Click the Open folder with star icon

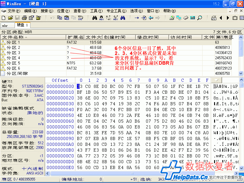point(38,18)
